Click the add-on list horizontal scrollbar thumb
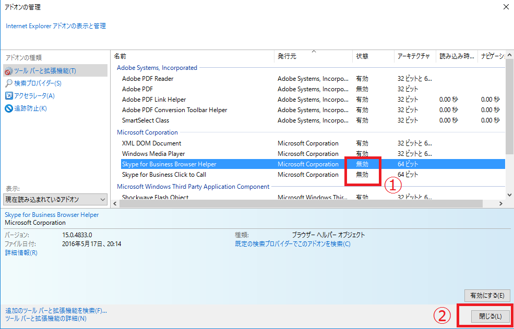This screenshot has width=514, height=329. (x=301, y=204)
